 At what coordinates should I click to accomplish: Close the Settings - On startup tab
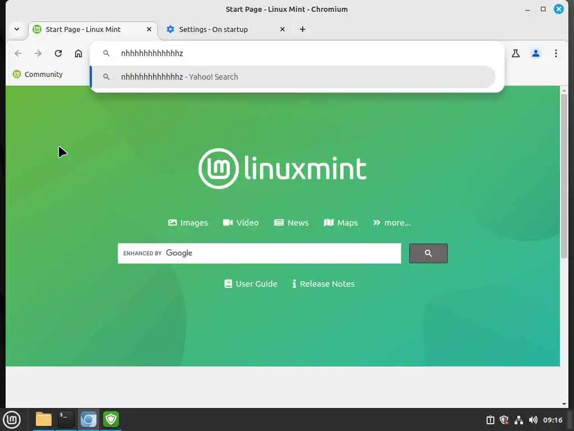coord(283,29)
